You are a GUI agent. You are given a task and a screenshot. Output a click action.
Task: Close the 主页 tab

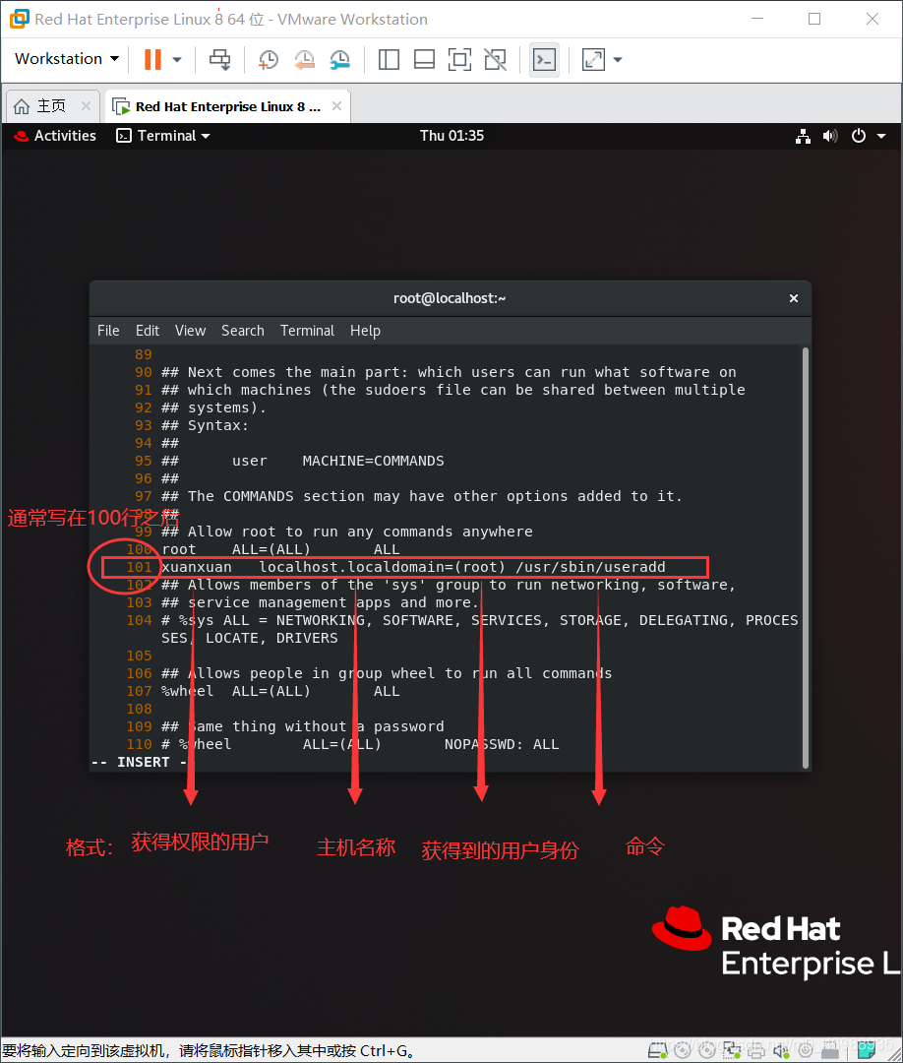pos(86,105)
